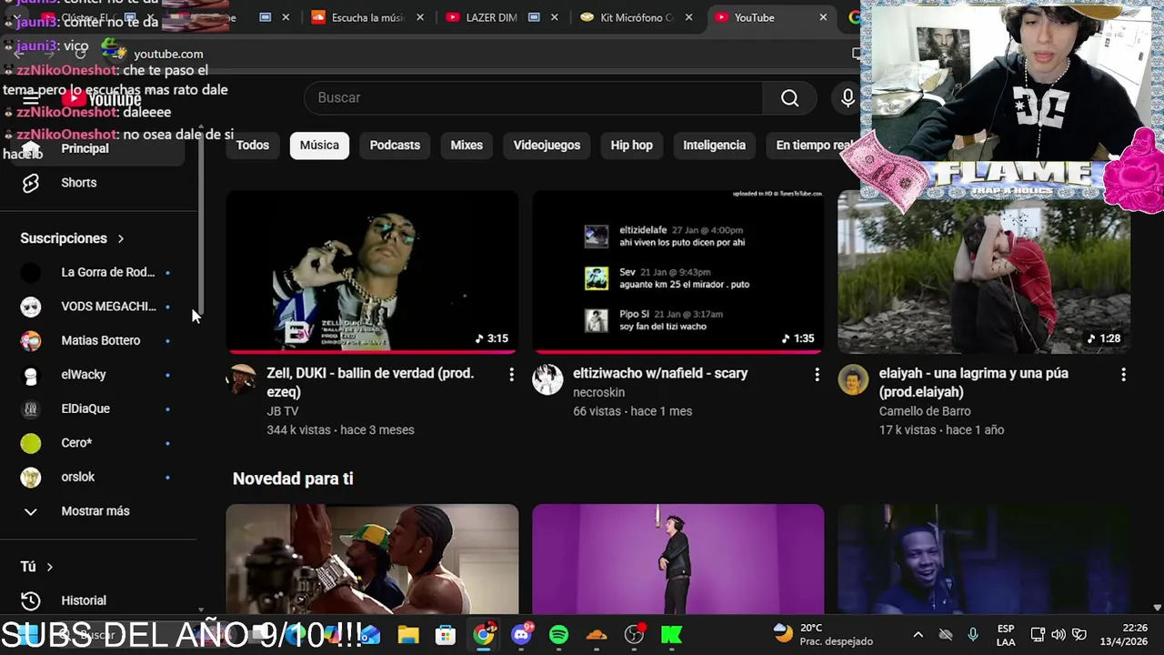Open the volume tray icon
The height and width of the screenshot is (655, 1164).
pyautogui.click(x=1059, y=634)
